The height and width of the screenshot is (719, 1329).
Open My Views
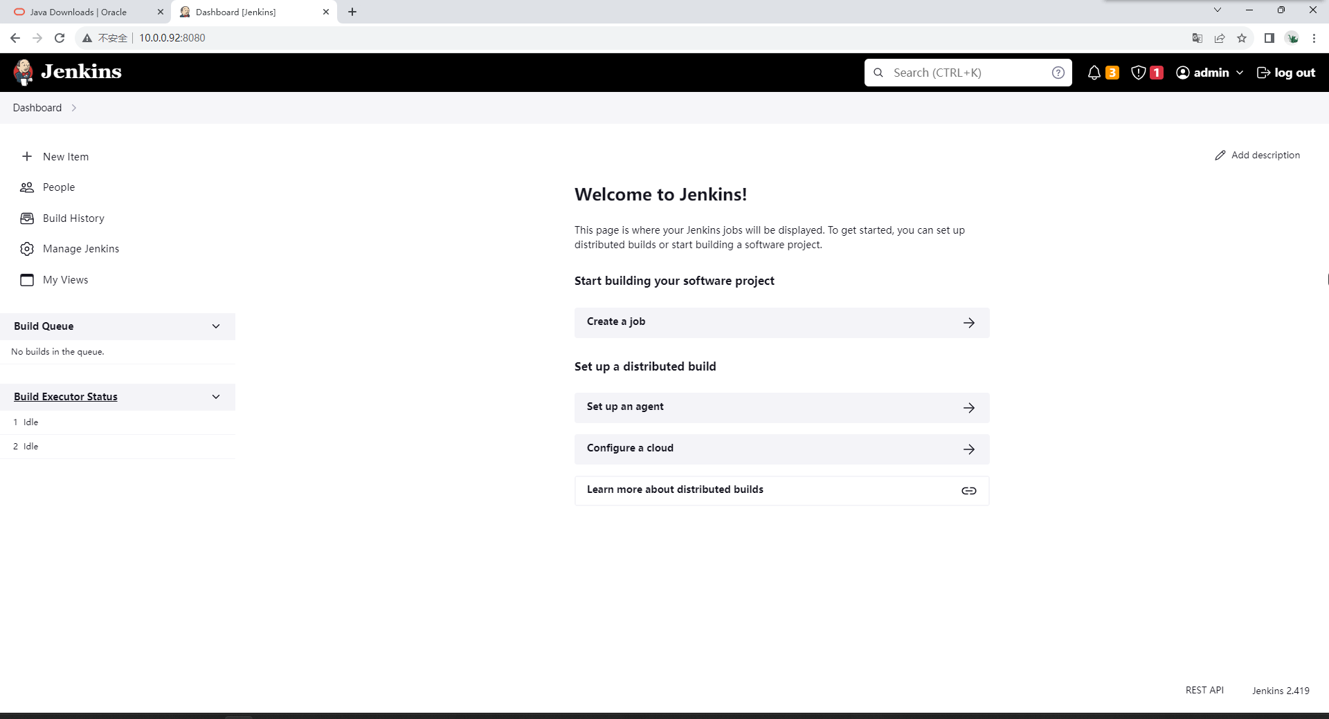(x=66, y=280)
